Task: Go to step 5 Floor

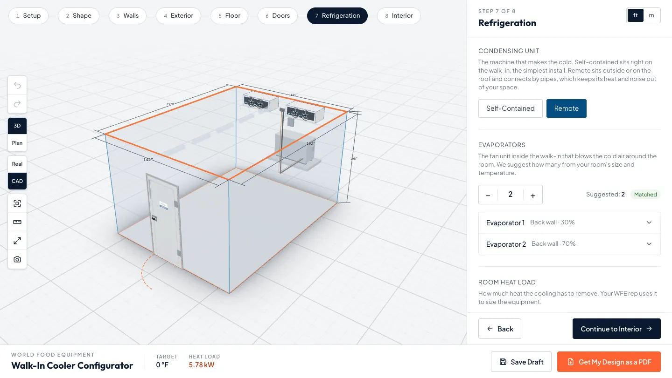Action: (229, 15)
